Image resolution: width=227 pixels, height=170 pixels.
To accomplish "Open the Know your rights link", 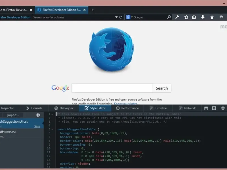I will [x=125, y=103].
